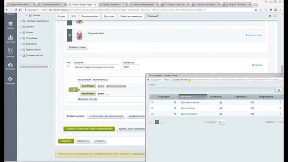Screen dimensions: 288x162
Task: Click the browser Back arrow
Action: click(x=7, y=10)
